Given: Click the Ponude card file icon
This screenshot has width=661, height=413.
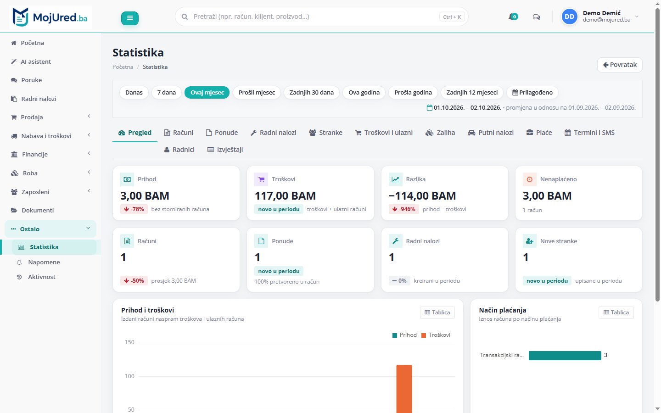Looking at the screenshot, I should (261, 241).
